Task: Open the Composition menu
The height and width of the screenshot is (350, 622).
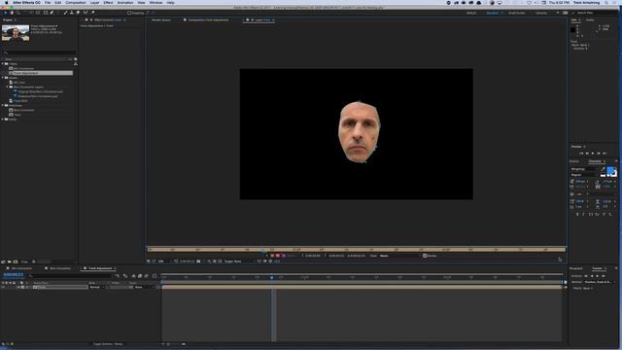Action: 76,2
